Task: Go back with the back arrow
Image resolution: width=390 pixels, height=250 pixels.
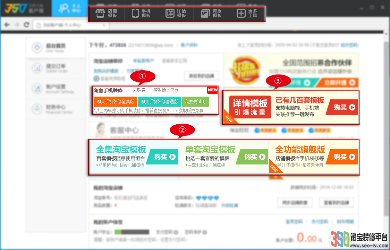Action: [x=7, y=25]
